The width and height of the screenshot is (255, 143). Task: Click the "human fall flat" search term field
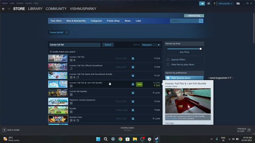pyautogui.click(x=75, y=45)
